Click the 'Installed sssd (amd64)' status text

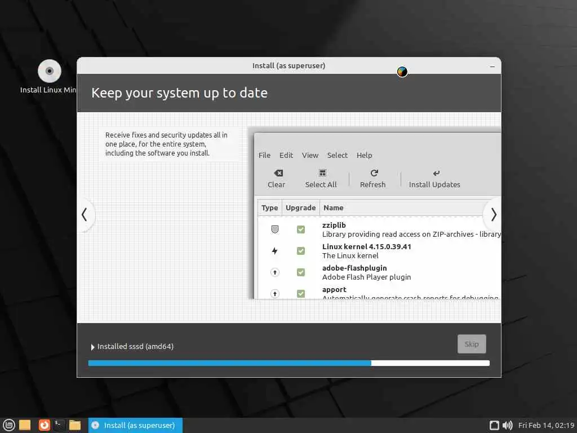(x=135, y=347)
